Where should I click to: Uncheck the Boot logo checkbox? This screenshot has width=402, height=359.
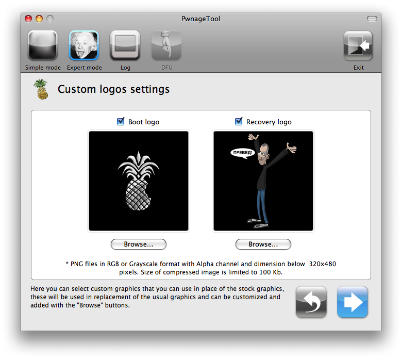click(x=121, y=122)
